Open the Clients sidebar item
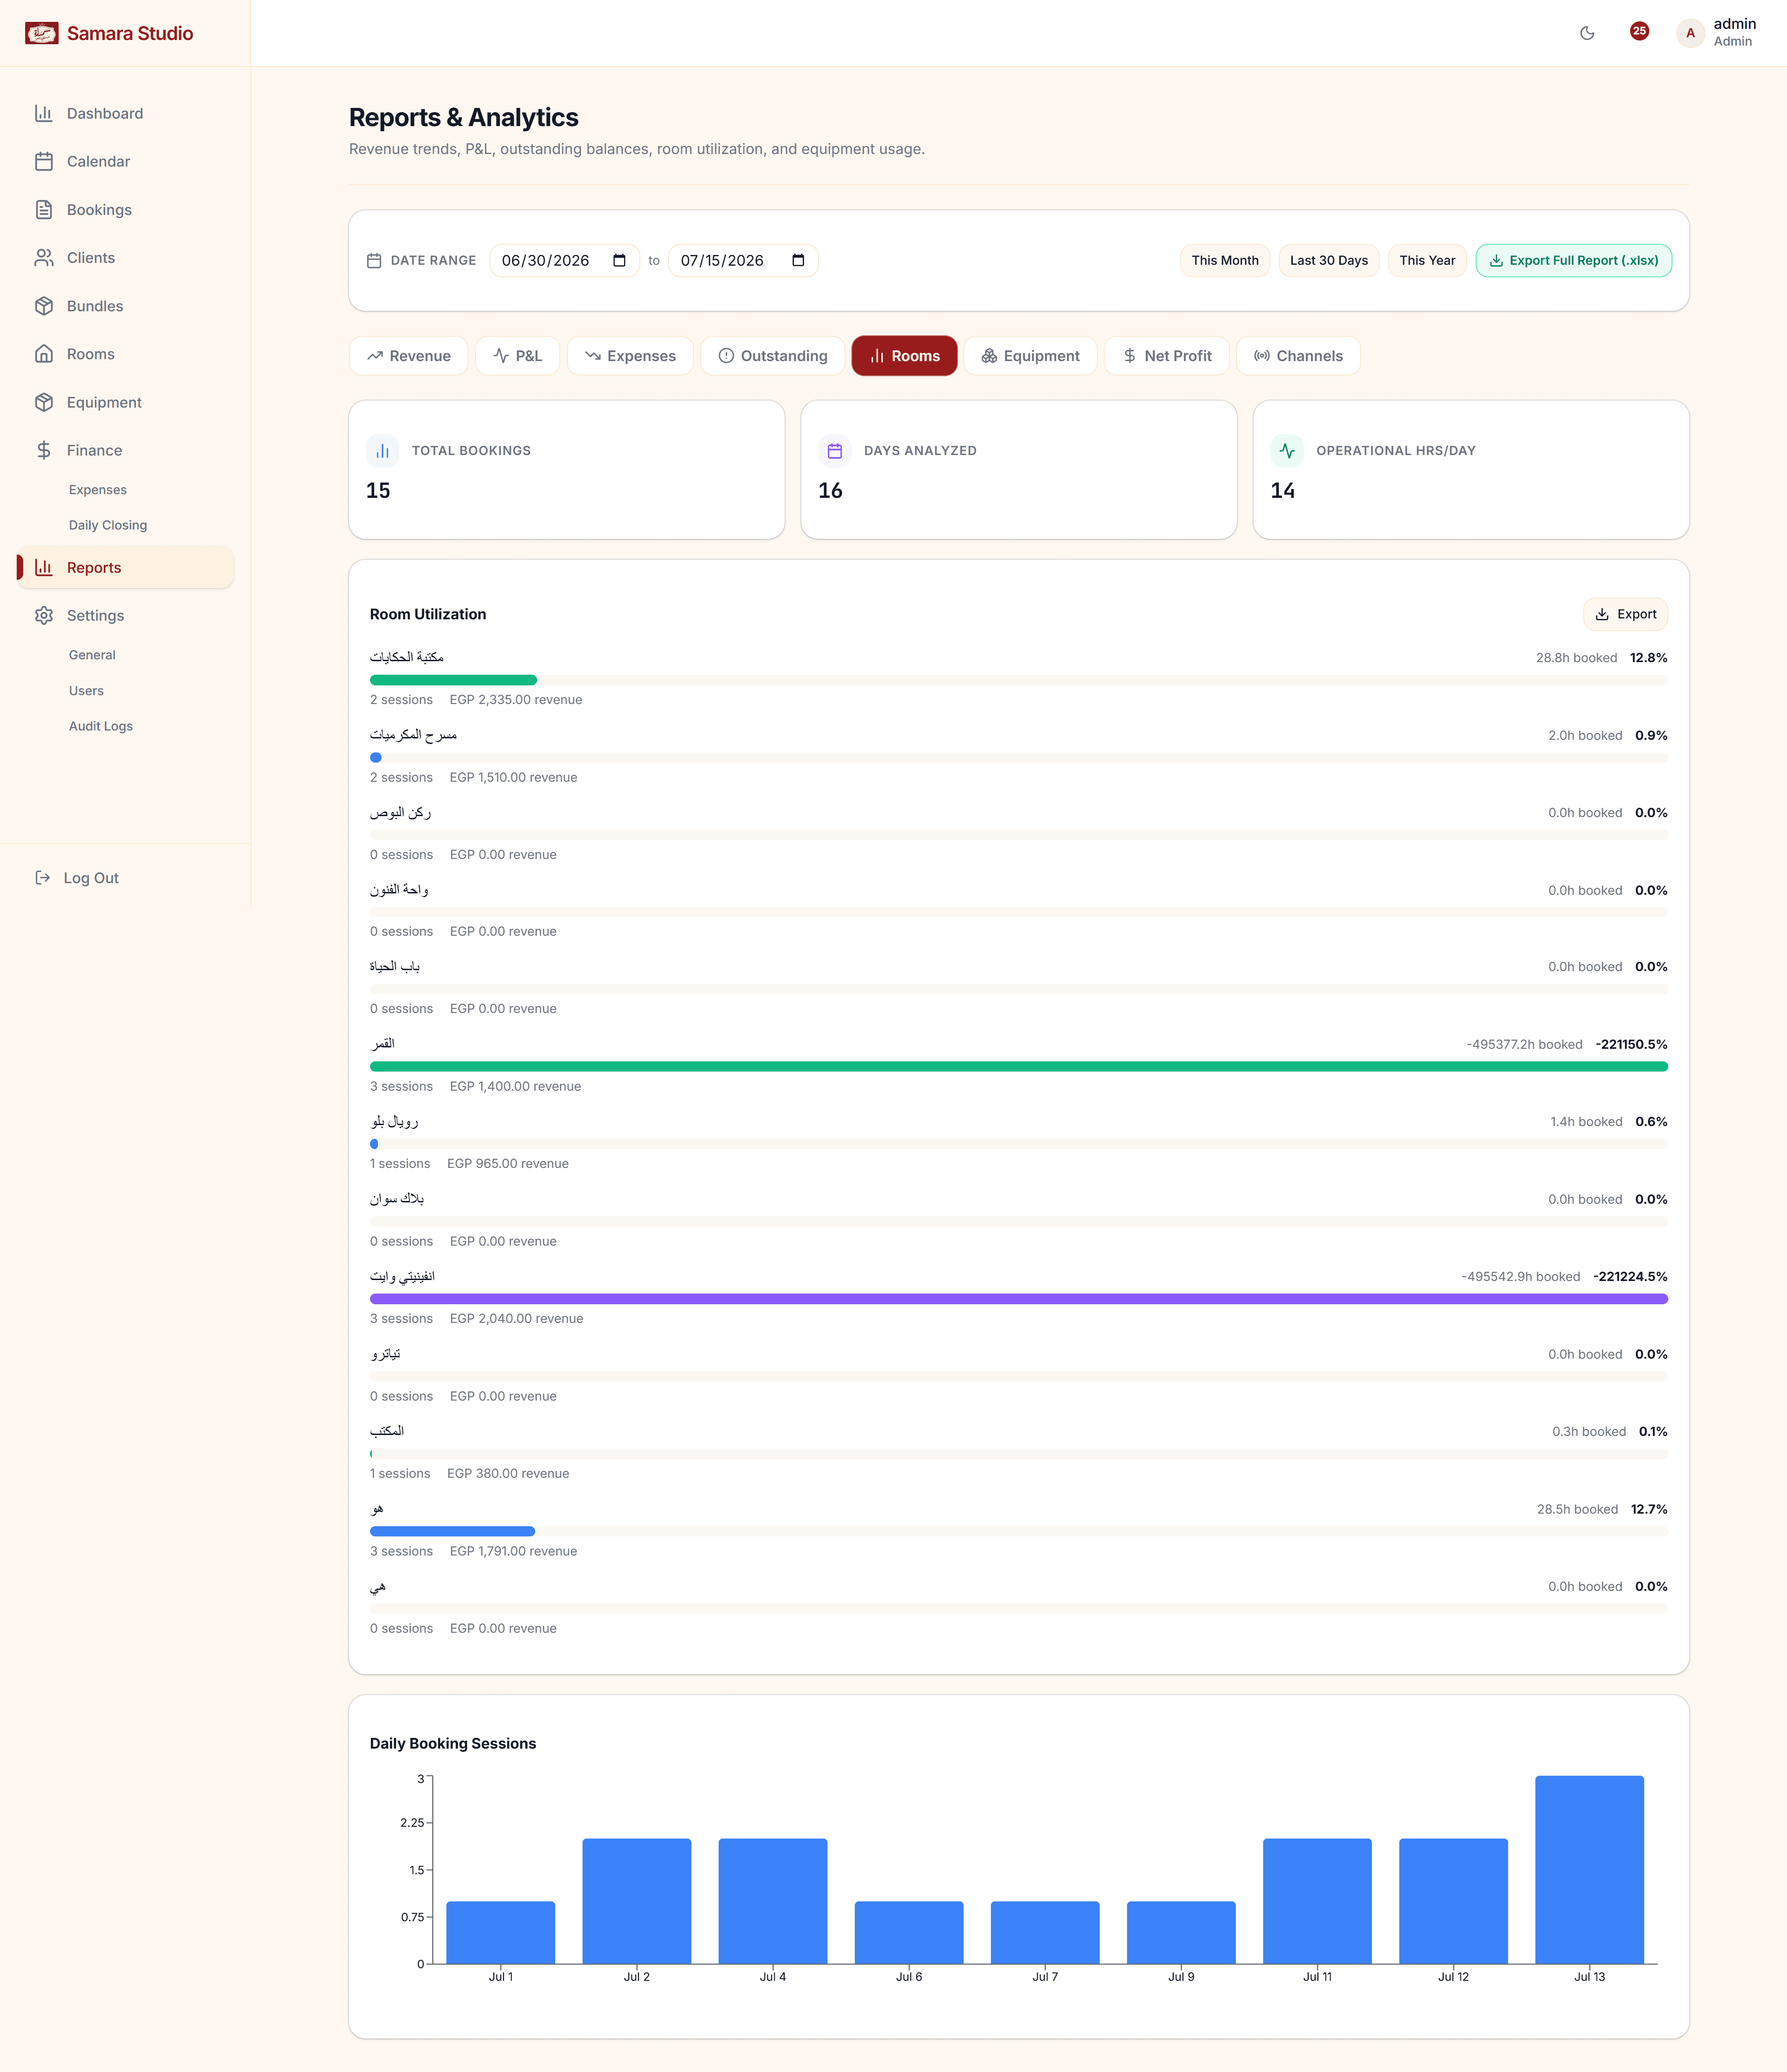The image size is (1787, 2072). coord(126,258)
